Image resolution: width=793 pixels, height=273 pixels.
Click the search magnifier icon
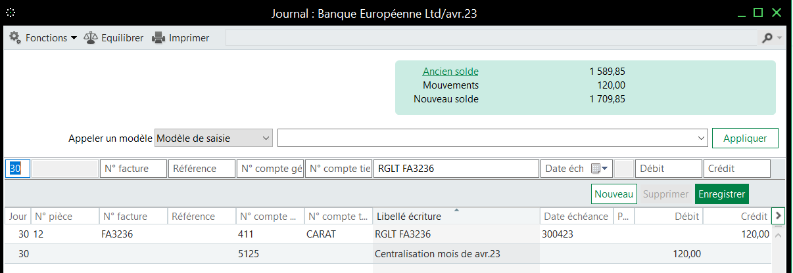tap(767, 38)
